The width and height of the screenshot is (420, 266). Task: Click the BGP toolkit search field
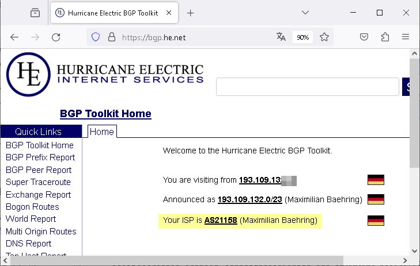pos(308,87)
